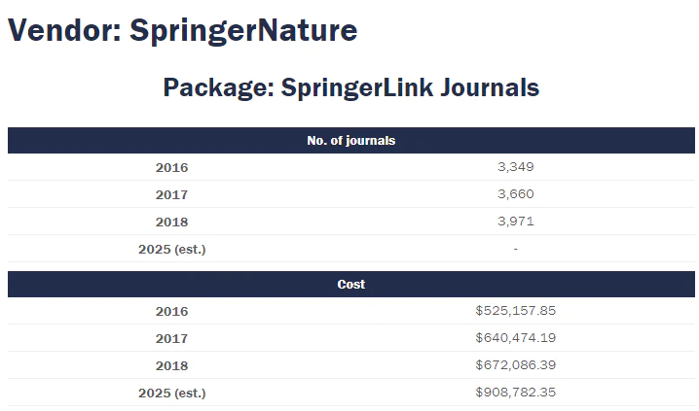Click the dash value for 2025 journals
This screenshot has height=411, width=699.
(515, 249)
